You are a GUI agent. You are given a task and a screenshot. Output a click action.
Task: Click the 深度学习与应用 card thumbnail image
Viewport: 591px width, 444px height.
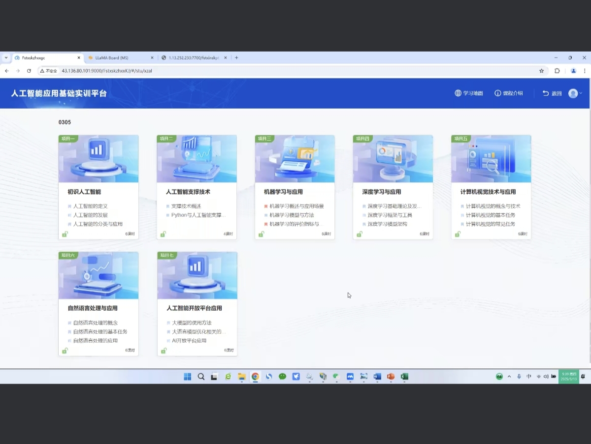pyautogui.click(x=393, y=159)
